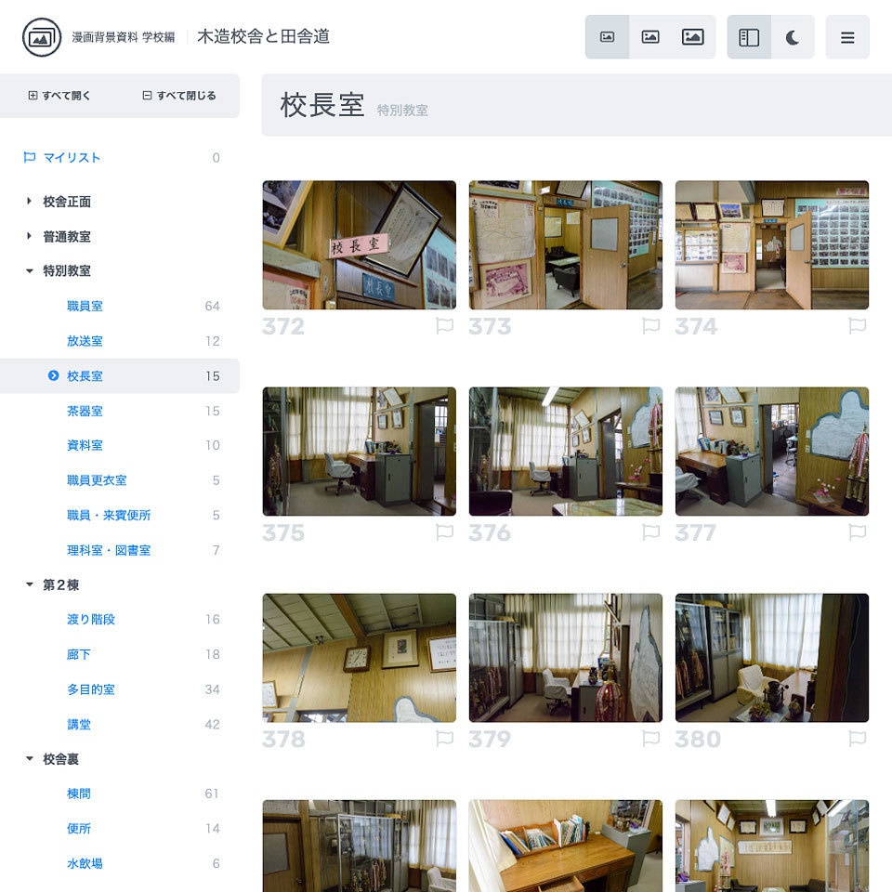Click the すべて開く button
Image resolution: width=892 pixels, height=892 pixels.
coord(59,95)
